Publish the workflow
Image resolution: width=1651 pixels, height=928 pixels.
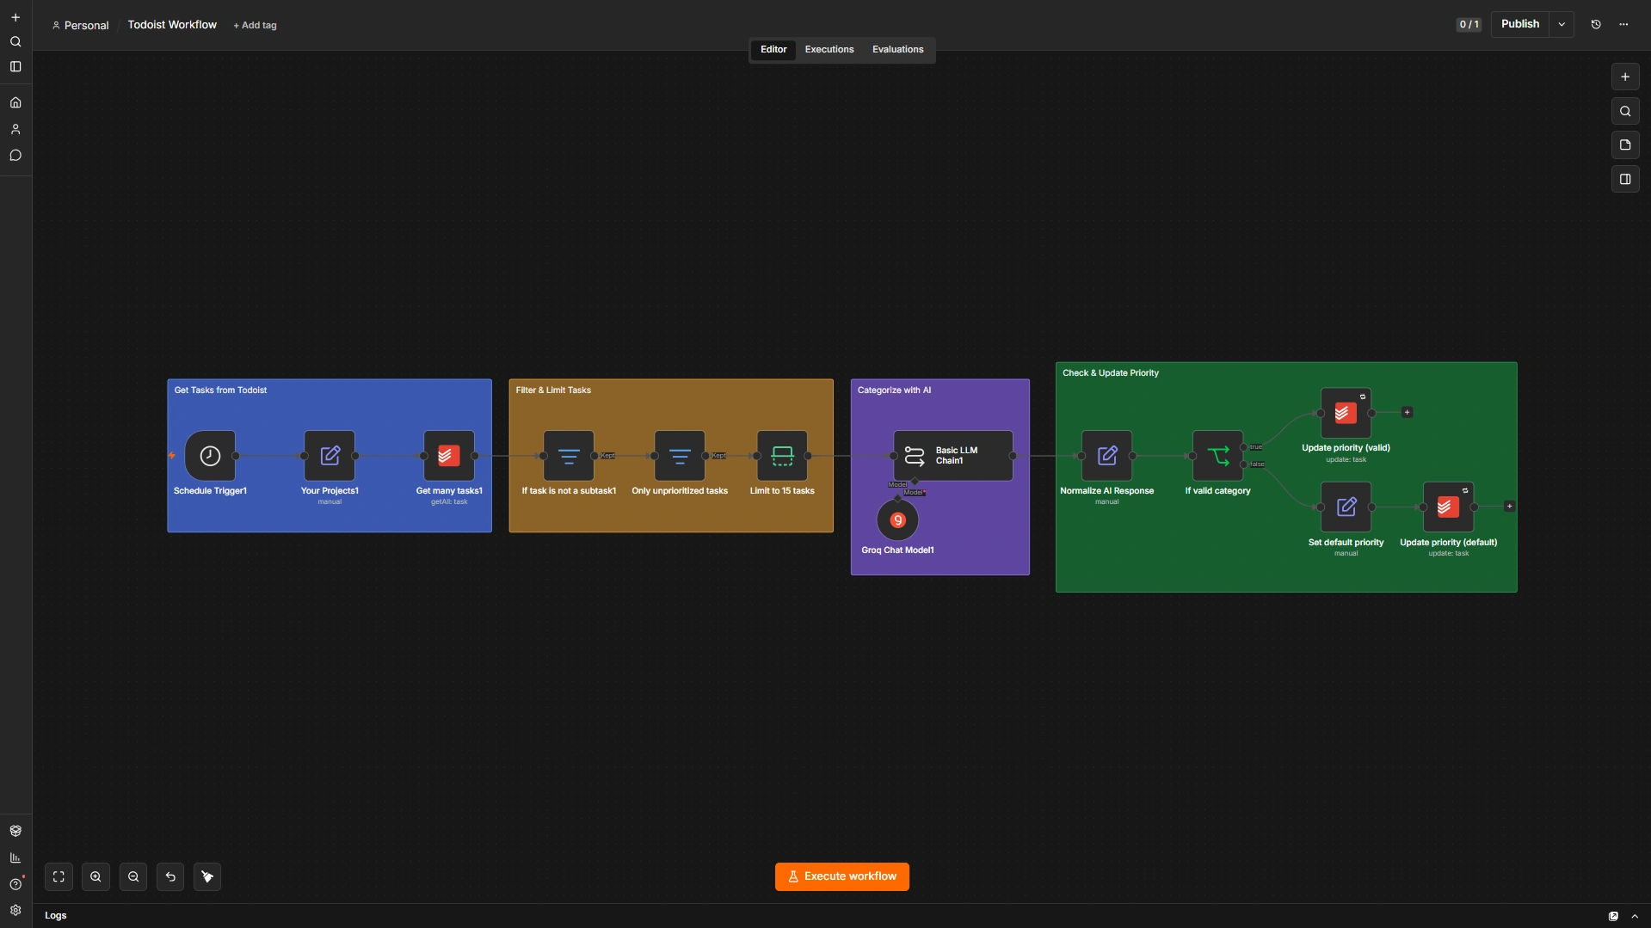[x=1520, y=24]
